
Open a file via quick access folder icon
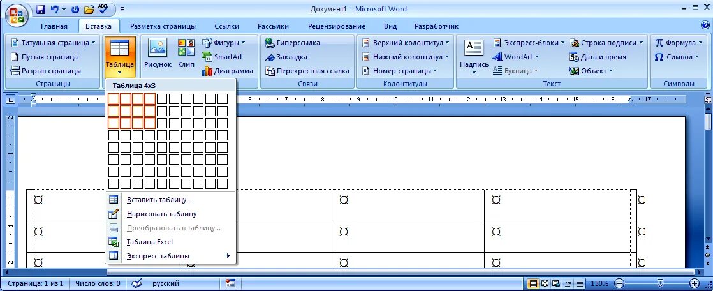click(89, 9)
